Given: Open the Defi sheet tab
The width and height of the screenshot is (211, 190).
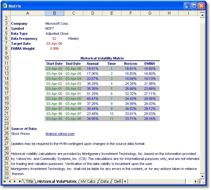Looking at the screenshot, I should [x=118, y=181].
